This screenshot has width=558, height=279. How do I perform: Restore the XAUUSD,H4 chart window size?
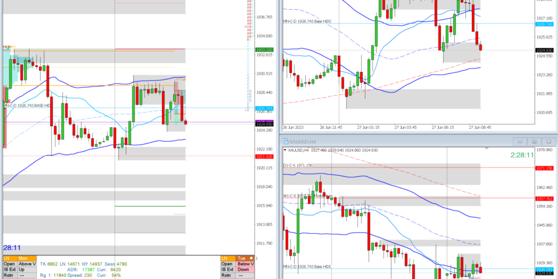534,142
